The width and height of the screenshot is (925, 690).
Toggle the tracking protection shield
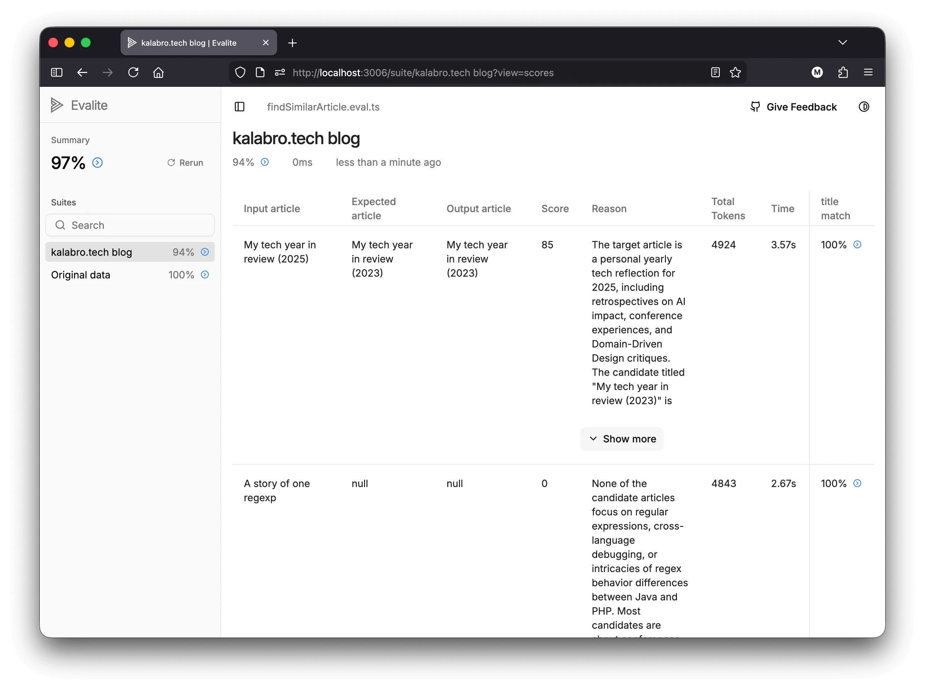(240, 72)
